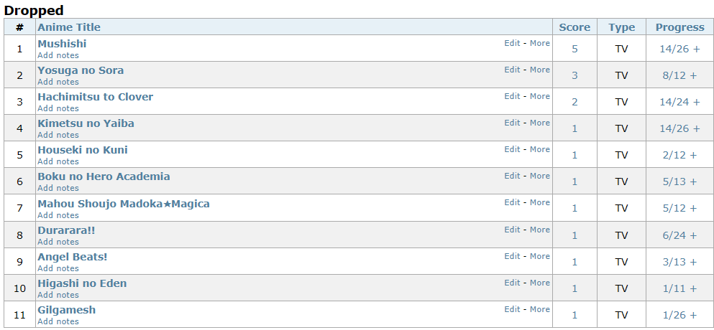The height and width of the screenshot is (330, 714).
Task: Open the Mushishi anime page
Action: click(x=62, y=44)
